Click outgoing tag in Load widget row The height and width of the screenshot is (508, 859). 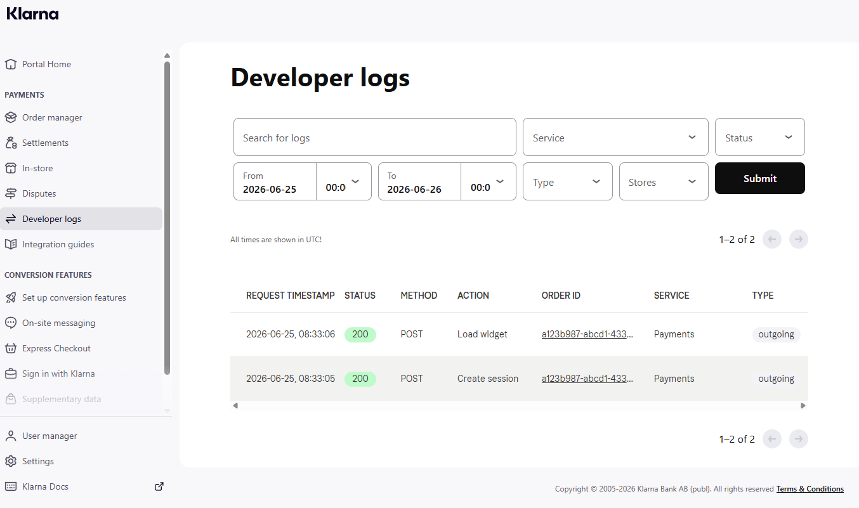(x=777, y=334)
